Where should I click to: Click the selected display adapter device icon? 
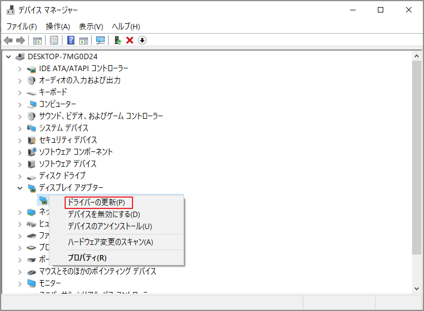[x=43, y=200]
